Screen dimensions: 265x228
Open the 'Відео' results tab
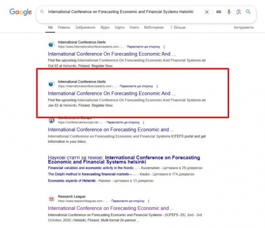point(105,28)
